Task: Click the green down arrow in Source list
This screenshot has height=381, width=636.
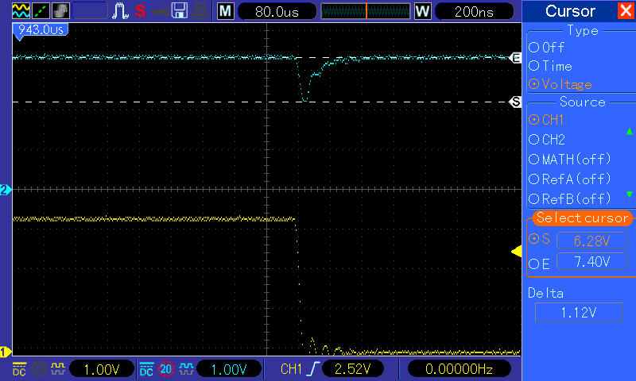Action: click(x=629, y=194)
